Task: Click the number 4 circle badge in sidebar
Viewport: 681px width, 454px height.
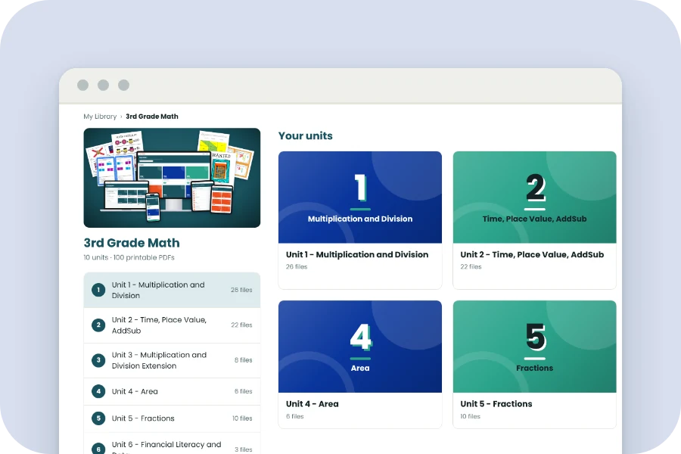Action: coord(98,391)
